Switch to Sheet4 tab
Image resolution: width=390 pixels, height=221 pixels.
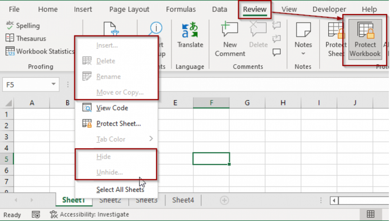click(x=183, y=200)
